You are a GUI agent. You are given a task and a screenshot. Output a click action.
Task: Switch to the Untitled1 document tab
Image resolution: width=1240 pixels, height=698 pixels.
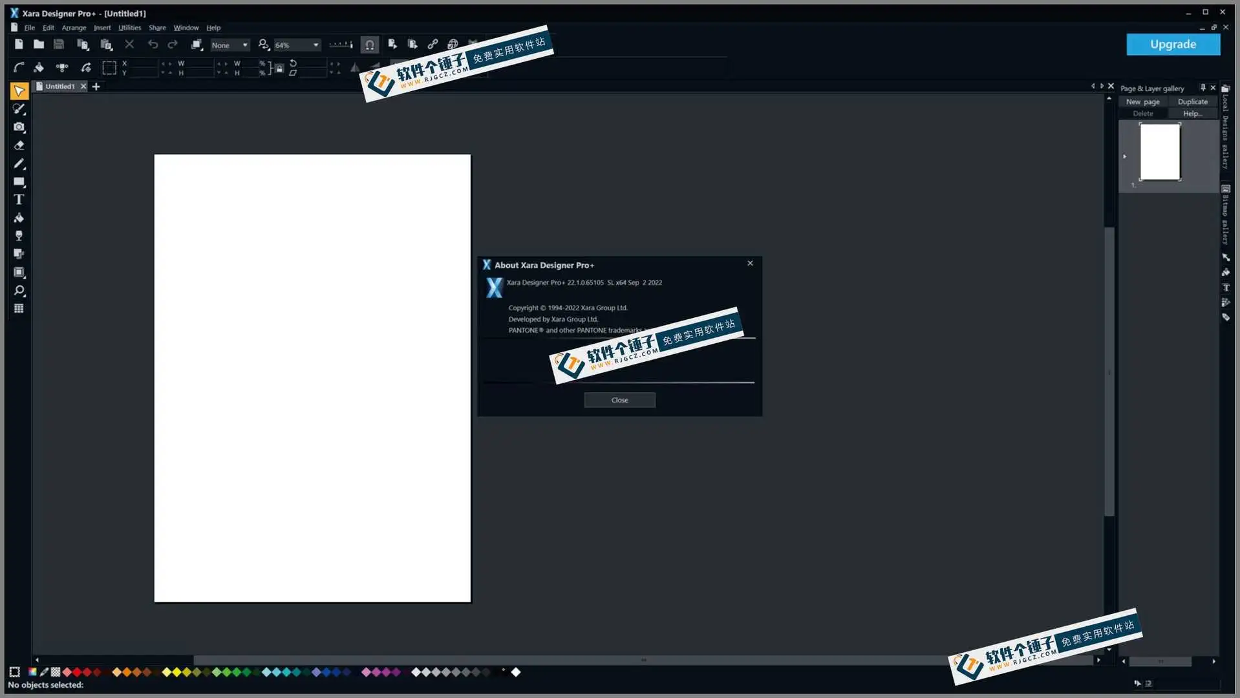click(59, 86)
